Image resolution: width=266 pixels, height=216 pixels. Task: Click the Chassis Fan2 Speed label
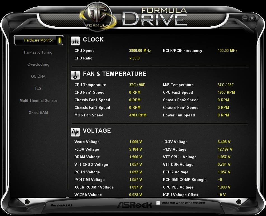pyautogui.click(x=181, y=100)
